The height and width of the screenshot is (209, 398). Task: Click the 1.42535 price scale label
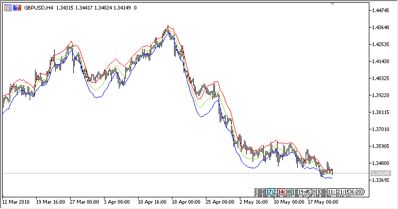tap(380, 45)
